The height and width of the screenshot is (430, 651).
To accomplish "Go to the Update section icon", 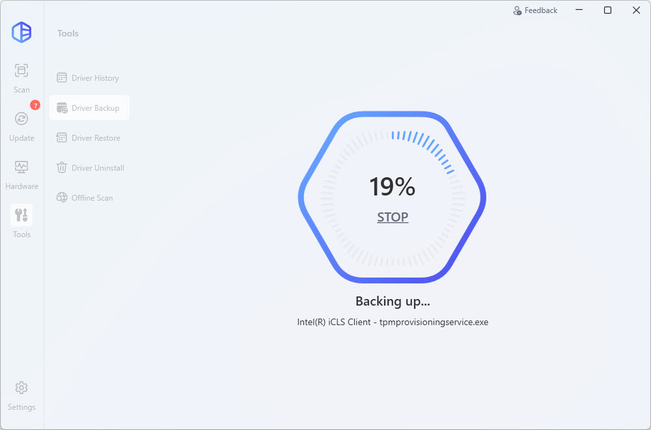I will point(21,119).
